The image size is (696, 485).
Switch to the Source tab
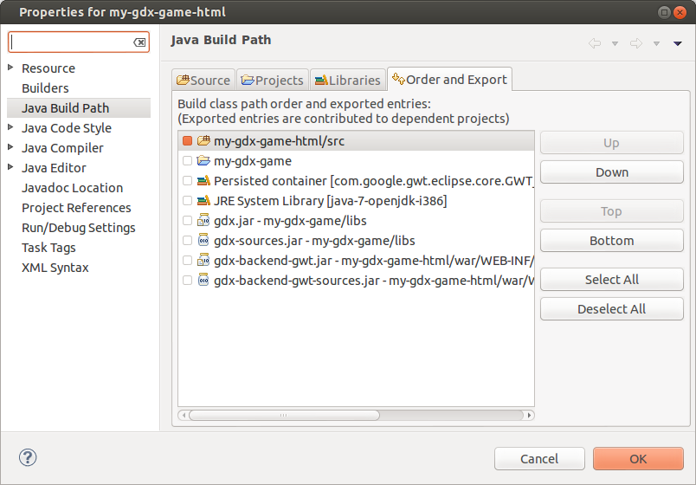[203, 81]
